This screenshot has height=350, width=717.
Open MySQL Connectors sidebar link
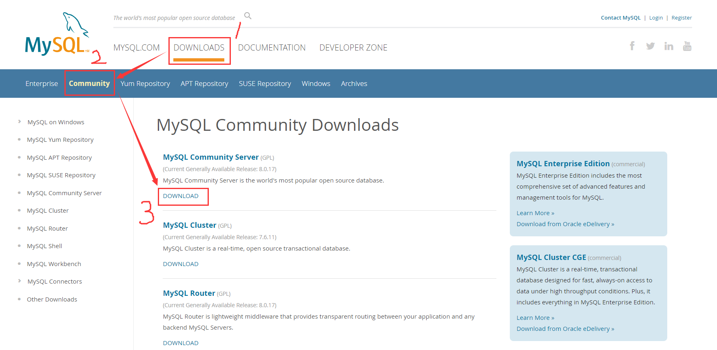(55, 282)
